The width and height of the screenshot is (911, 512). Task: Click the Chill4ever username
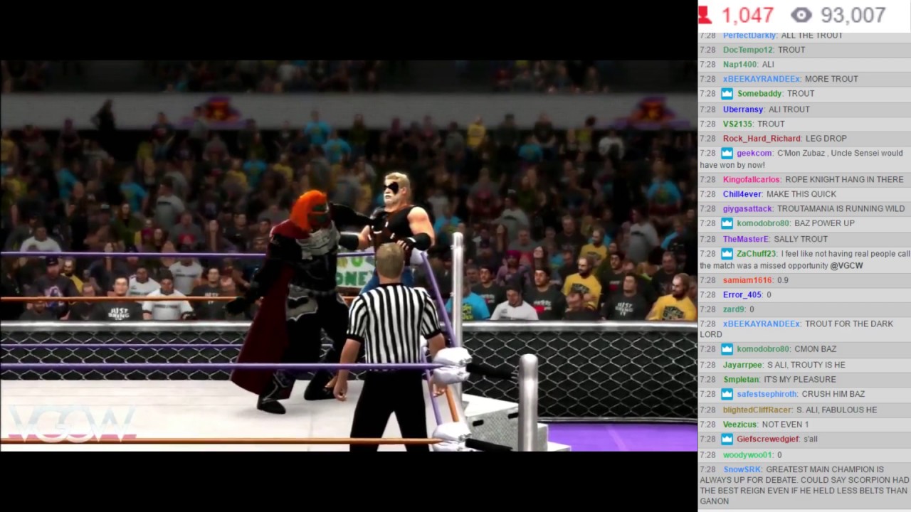coord(742,194)
